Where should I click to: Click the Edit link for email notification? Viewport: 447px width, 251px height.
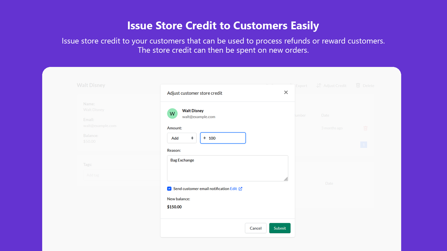coord(234,189)
